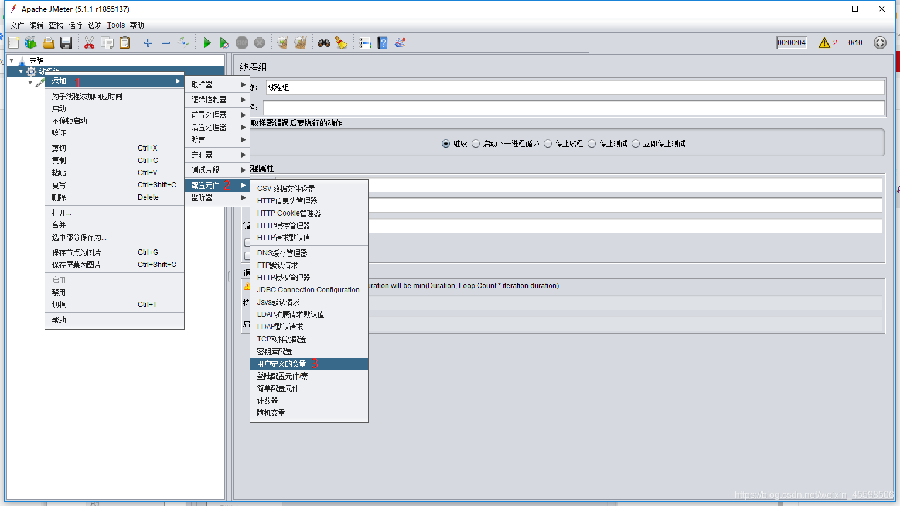Open the Function Helper list icon
Viewport: 900px width, 506px height.
tap(364, 43)
